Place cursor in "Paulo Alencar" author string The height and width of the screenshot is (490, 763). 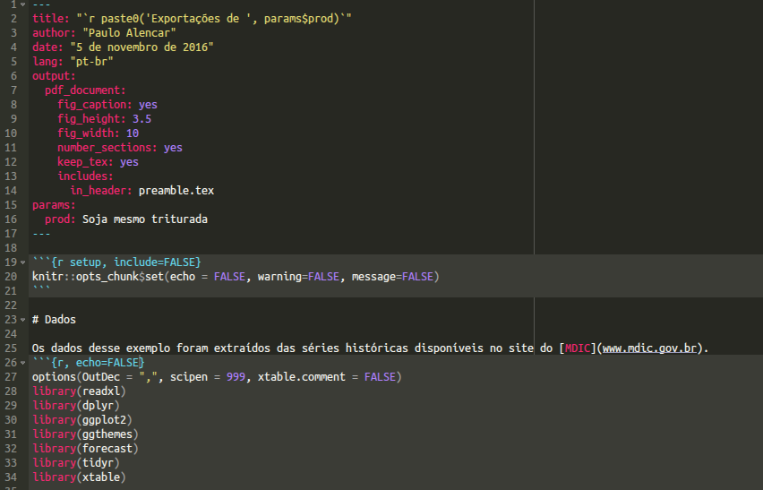click(129, 33)
